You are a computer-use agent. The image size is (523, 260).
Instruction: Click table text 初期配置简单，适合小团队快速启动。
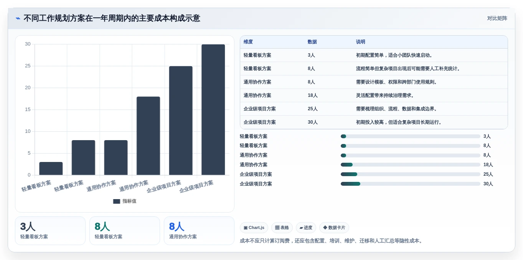[x=395, y=56]
